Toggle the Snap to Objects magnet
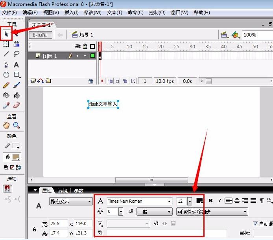This screenshot has width=273, height=240. click(7, 189)
